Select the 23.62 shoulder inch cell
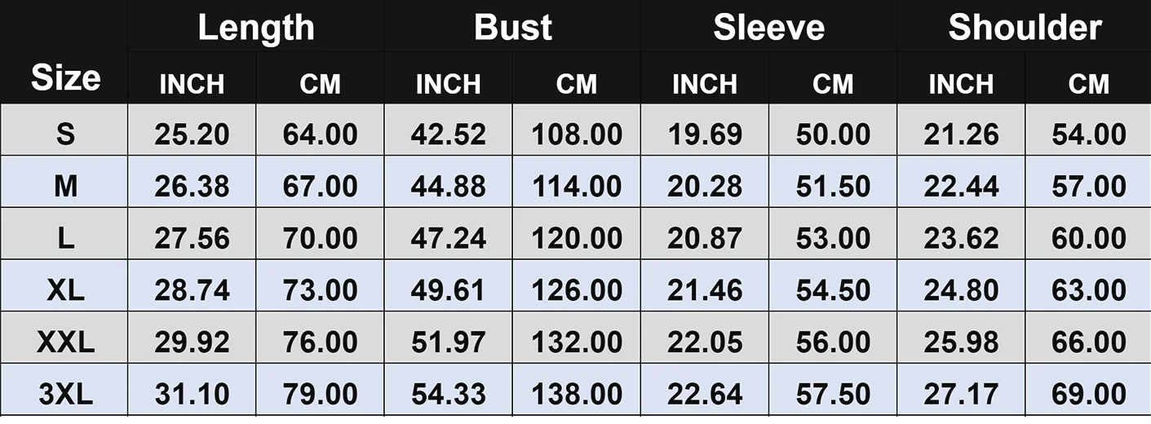Image resolution: width=1151 pixels, height=424 pixels. pyautogui.click(x=961, y=238)
